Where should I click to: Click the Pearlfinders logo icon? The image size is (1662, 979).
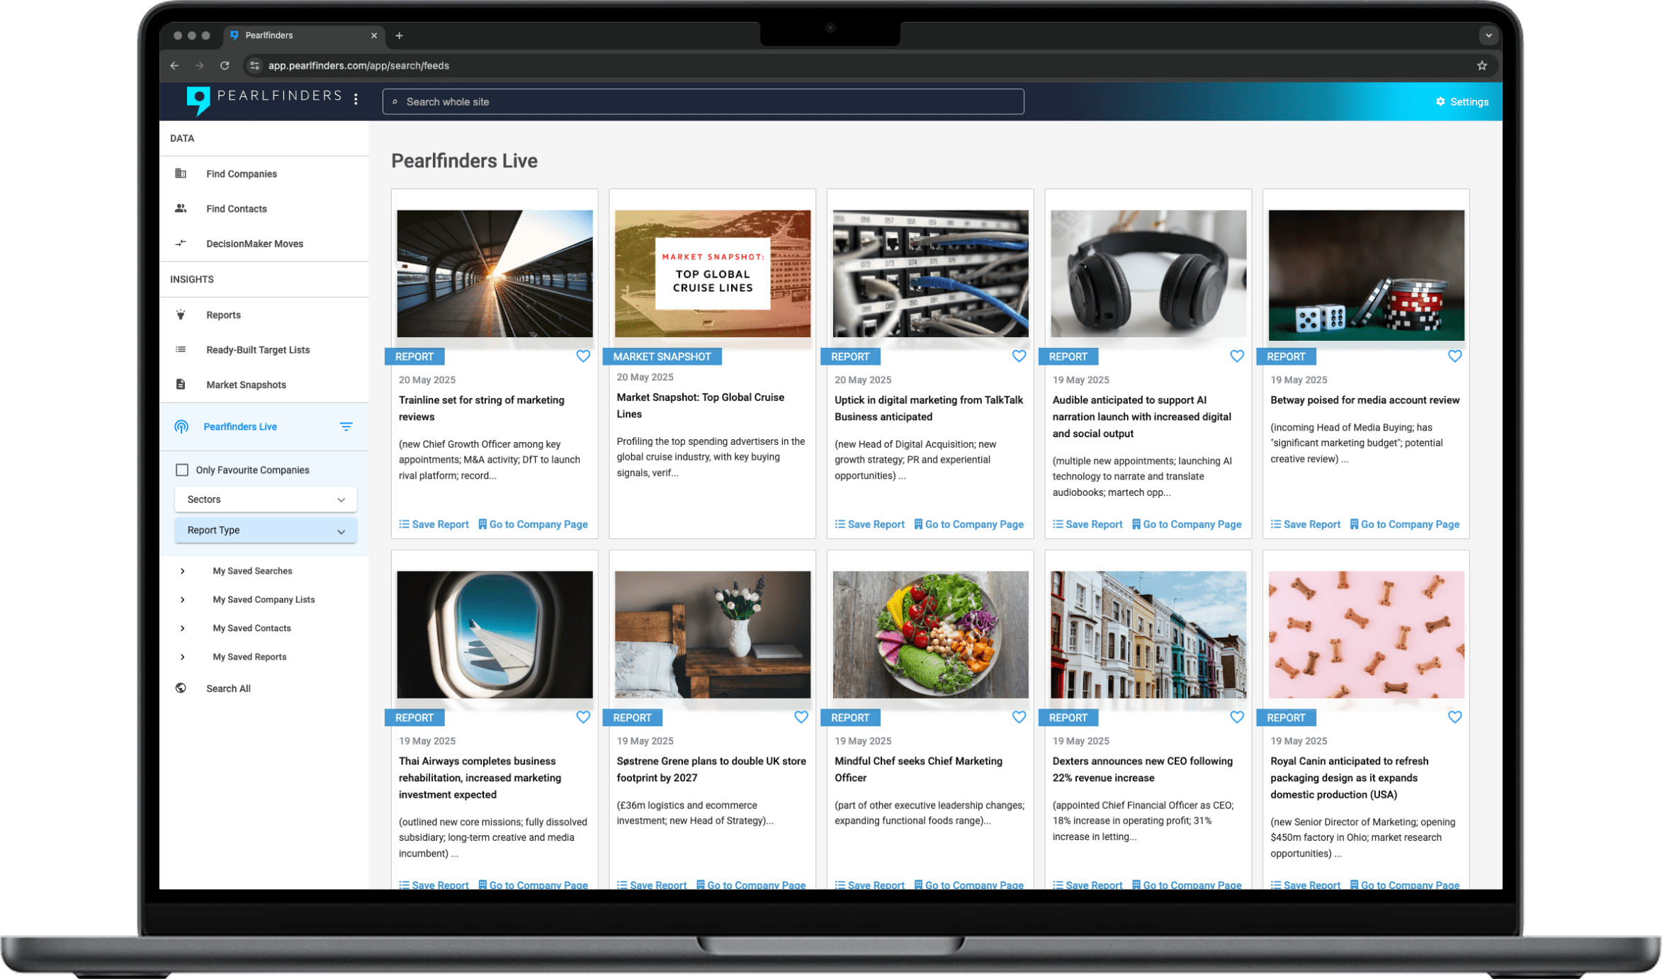coord(198,100)
